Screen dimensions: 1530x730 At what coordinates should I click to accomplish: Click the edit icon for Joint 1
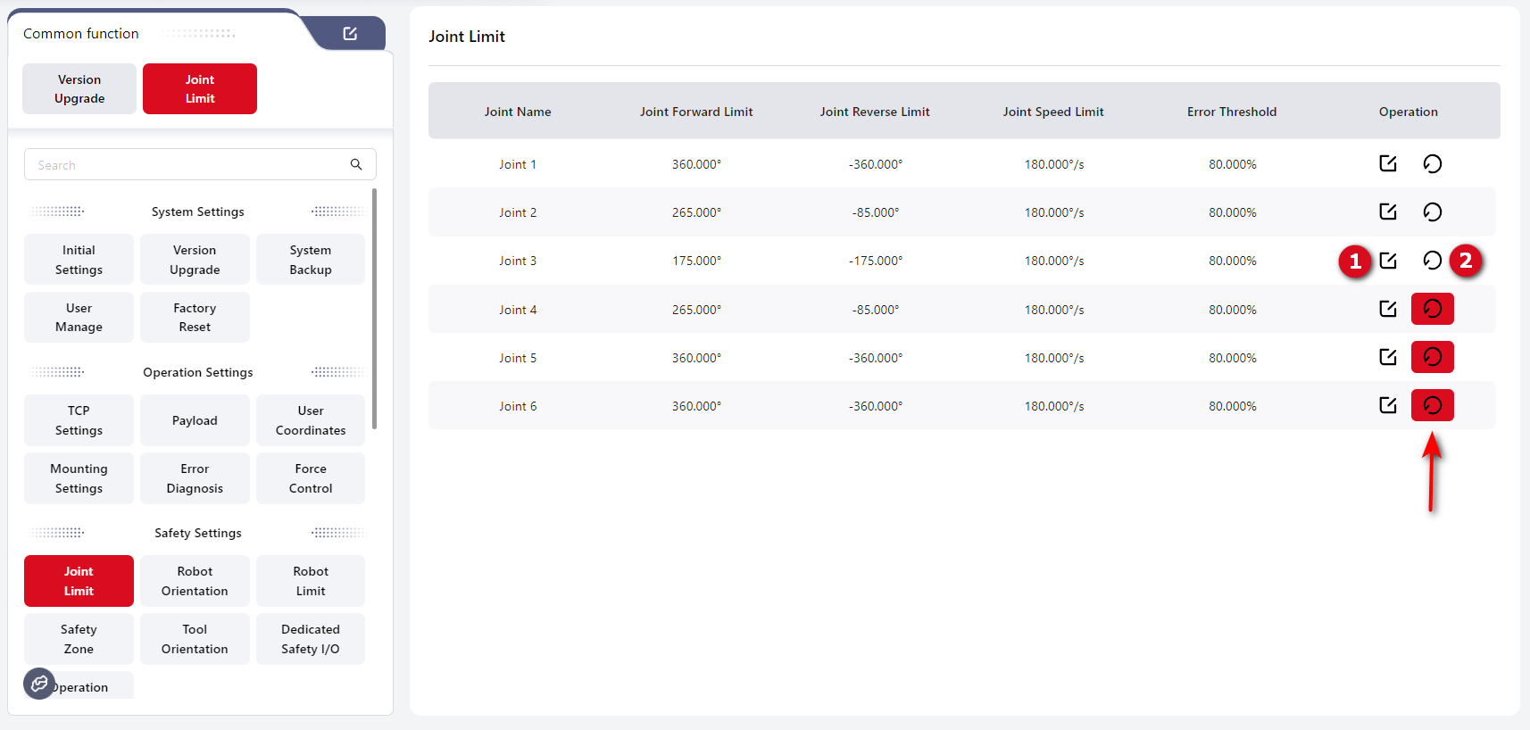pyautogui.click(x=1387, y=163)
